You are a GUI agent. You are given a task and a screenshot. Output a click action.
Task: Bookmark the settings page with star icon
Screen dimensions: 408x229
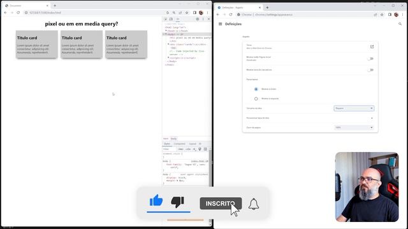pyautogui.click(x=382, y=15)
